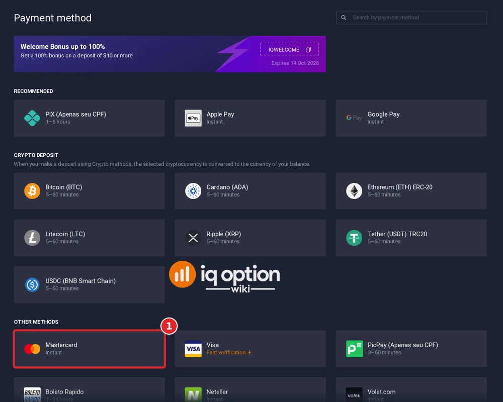Screen dimensions: 503x402
Task: Click the green Neteller N icon
Action: (x=193, y=394)
